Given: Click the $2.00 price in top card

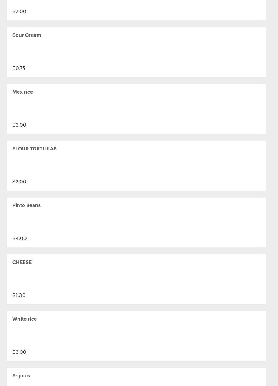Looking at the screenshot, I should point(19,11).
